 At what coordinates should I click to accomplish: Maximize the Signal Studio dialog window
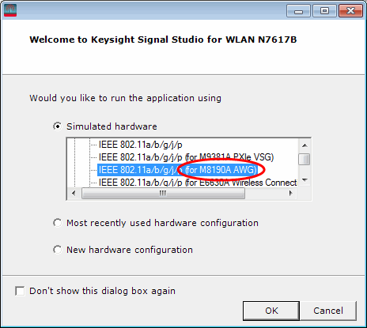[x=324, y=11]
